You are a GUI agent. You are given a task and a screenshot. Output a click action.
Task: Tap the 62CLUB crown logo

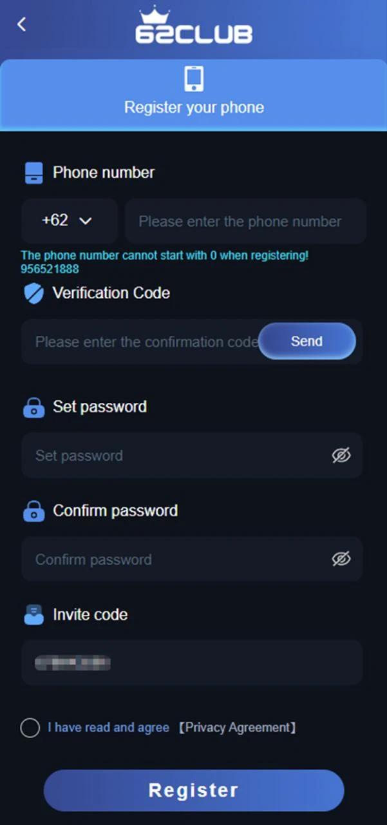[x=193, y=26]
